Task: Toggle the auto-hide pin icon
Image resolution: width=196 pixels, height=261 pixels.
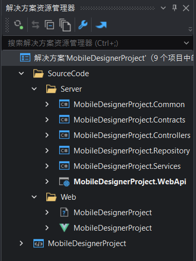Action: tap(174, 8)
